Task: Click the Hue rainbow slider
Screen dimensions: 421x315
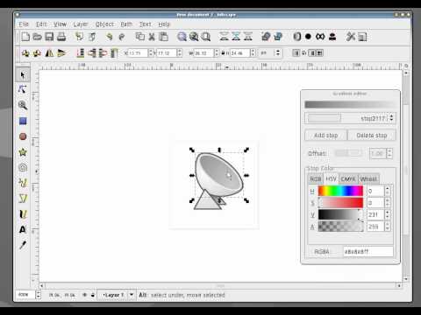Action: [340, 191]
